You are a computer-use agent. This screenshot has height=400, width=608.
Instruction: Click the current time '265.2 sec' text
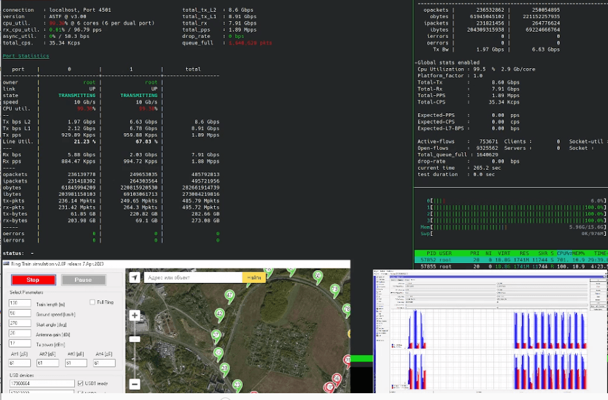tap(487, 168)
